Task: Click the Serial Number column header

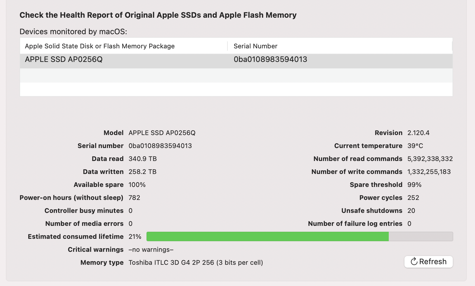Action: 255,46
